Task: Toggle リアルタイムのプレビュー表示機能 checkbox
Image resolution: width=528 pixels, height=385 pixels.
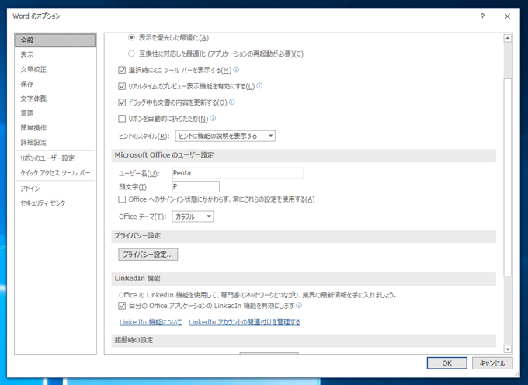Action: tap(122, 86)
